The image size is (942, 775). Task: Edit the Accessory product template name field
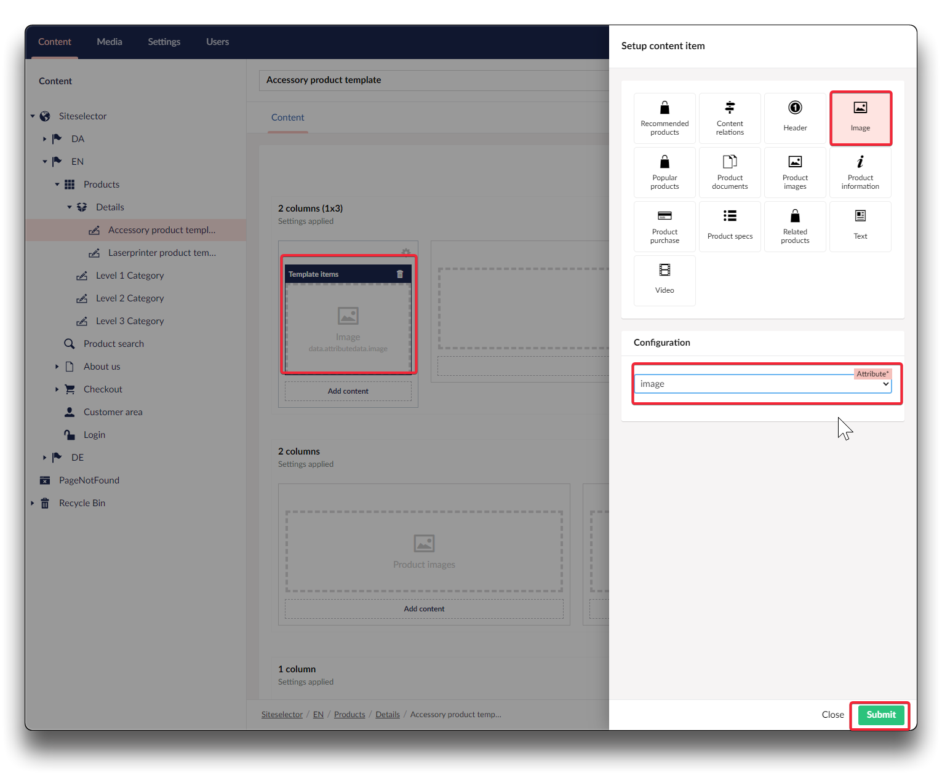tap(434, 80)
